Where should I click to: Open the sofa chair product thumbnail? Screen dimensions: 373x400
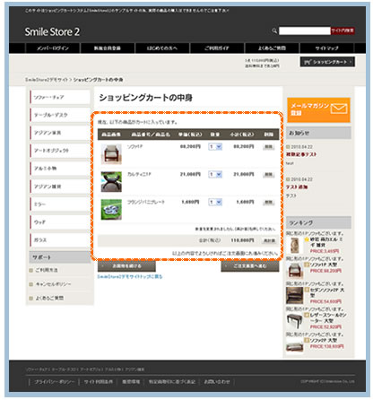pyautogui.click(x=111, y=154)
